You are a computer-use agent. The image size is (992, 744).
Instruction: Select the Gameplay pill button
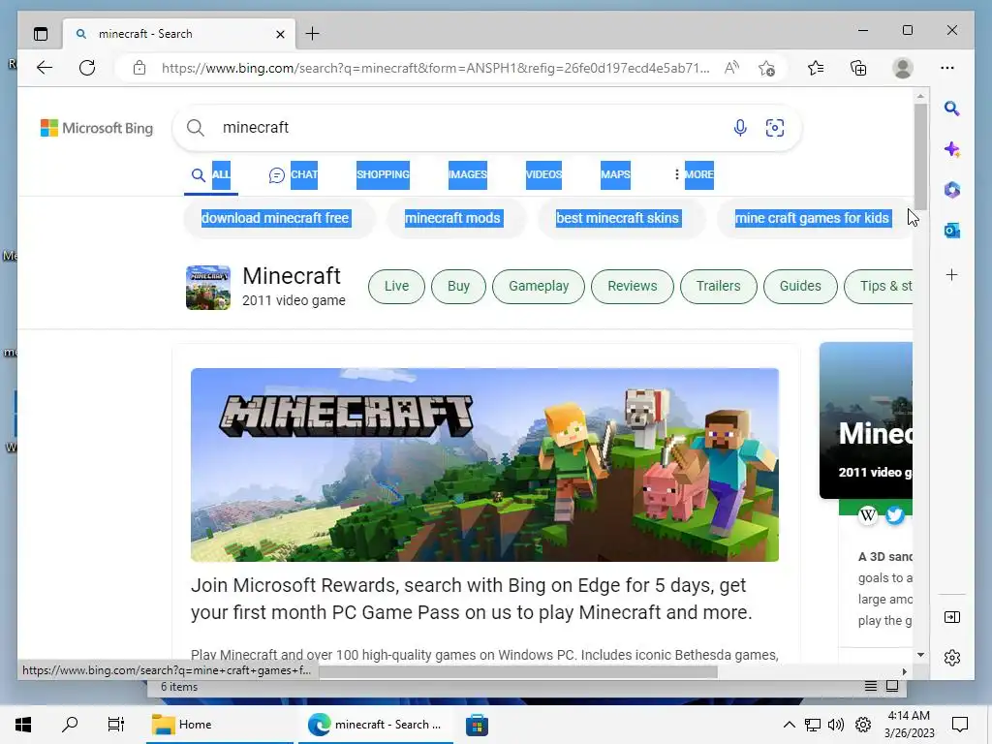539,286
